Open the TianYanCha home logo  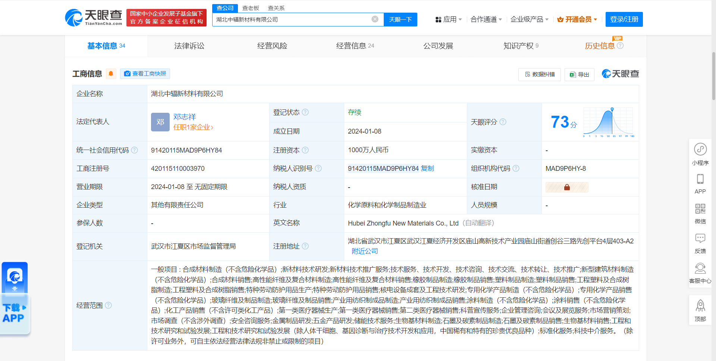click(94, 17)
